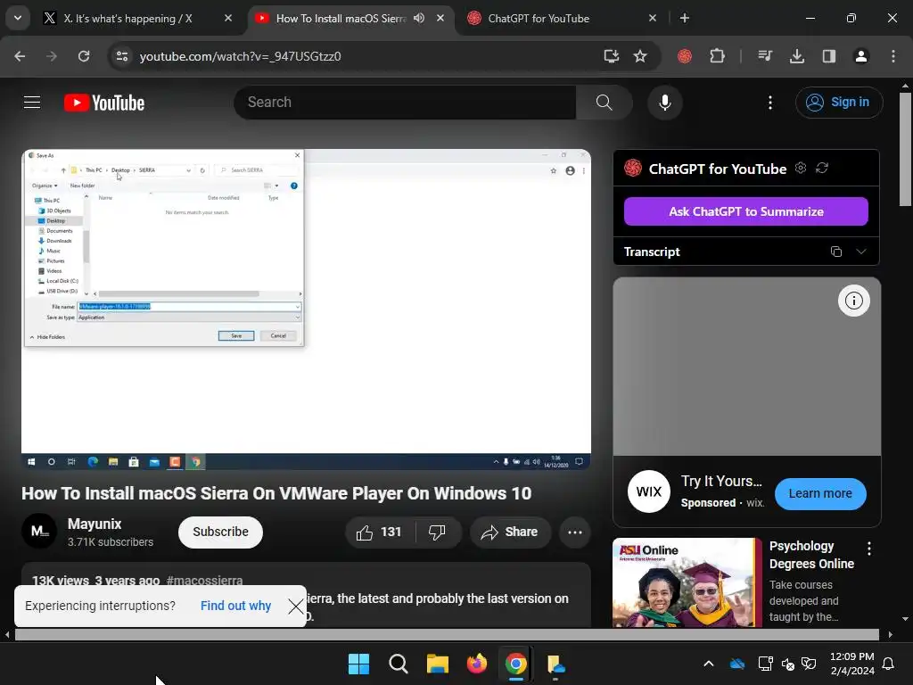Click Ask ChatGPT to Summarize
This screenshot has height=685, width=913.
[746, 211]
